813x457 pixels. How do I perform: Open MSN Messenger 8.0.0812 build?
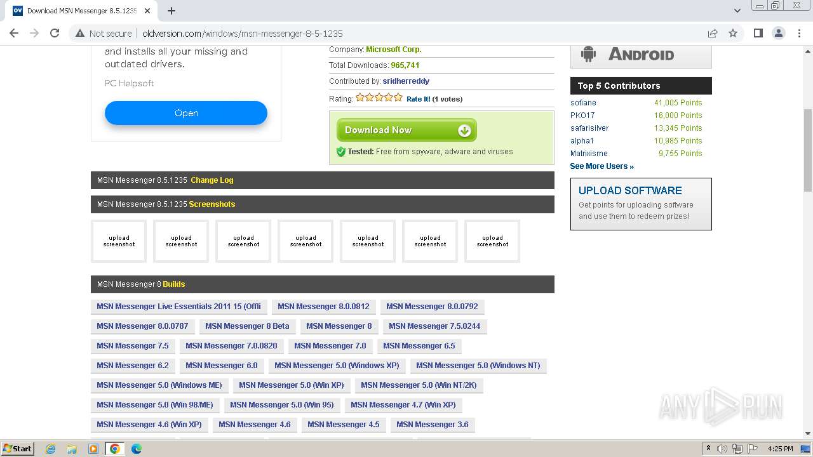[x=323, y=307]
